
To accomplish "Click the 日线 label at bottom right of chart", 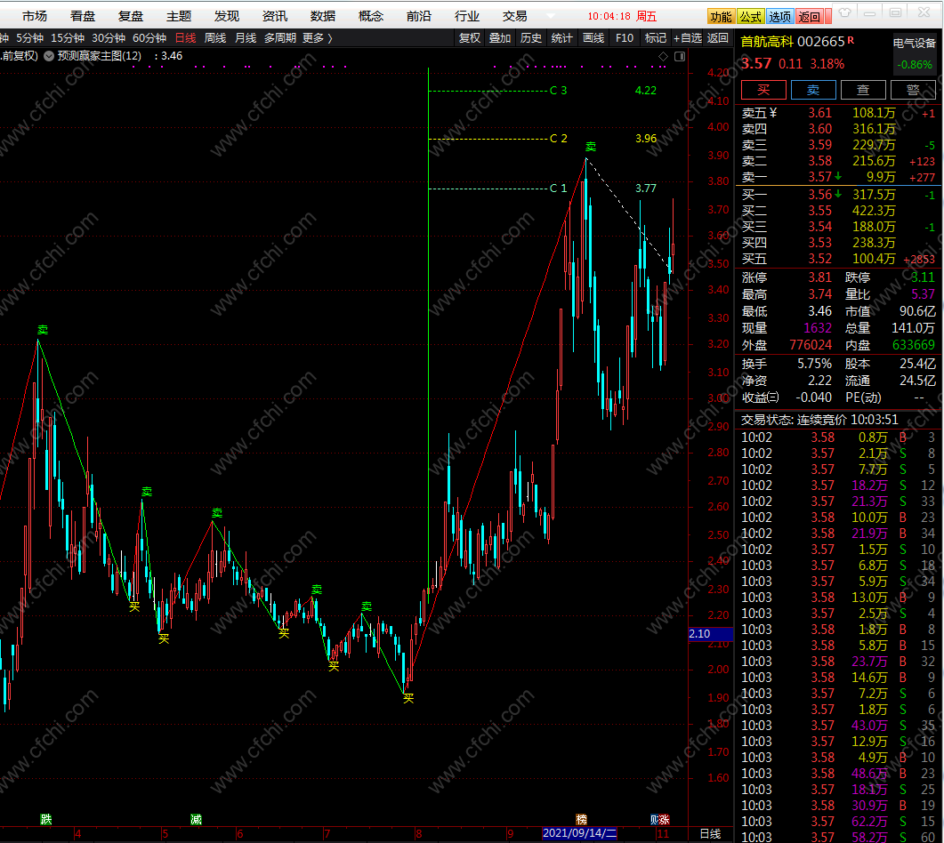I will [710, 834].
